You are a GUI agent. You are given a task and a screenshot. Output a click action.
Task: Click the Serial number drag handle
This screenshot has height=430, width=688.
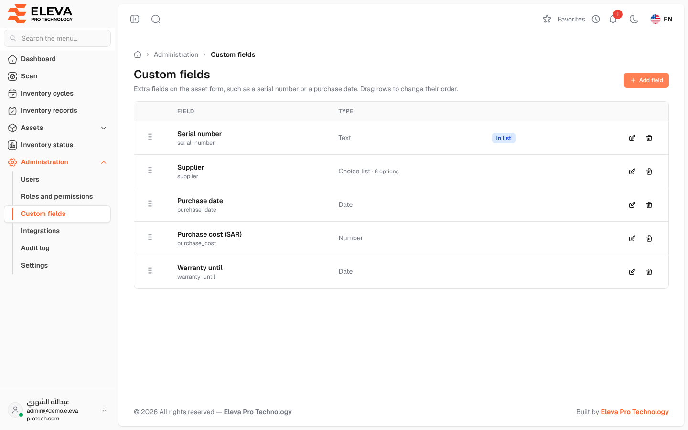(x=150, y=137)
